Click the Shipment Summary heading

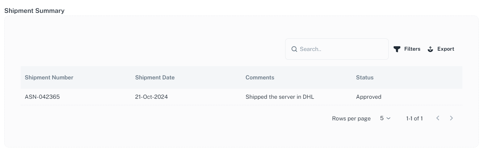coord(34,11)
